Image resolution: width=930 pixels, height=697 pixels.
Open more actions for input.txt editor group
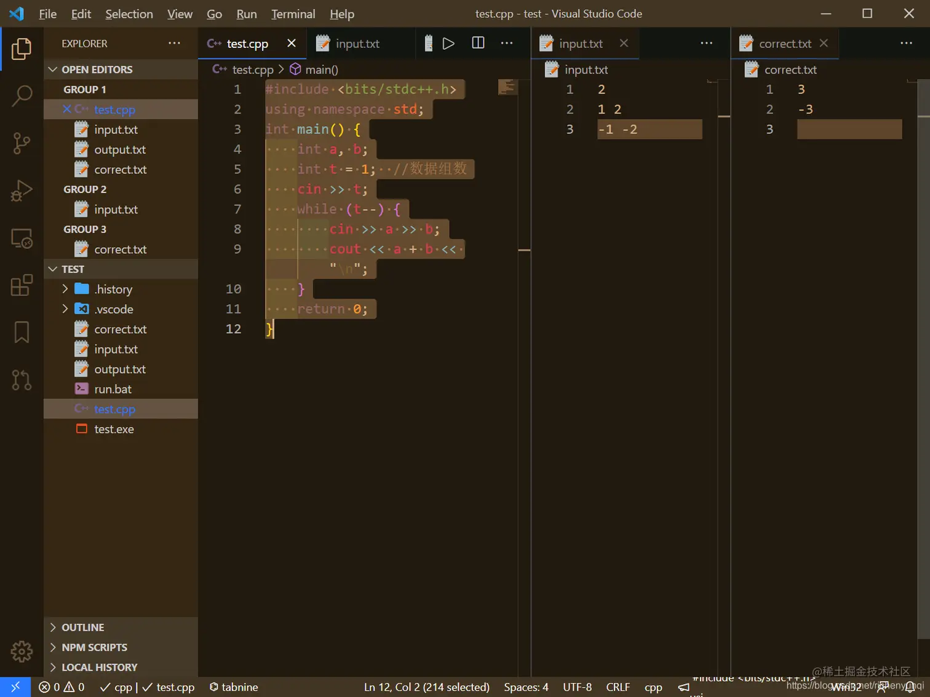pyautogui.click(x=707, y=43)
